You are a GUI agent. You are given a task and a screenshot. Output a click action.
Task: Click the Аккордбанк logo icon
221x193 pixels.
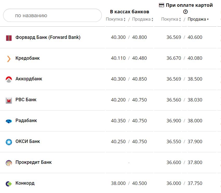9,80
